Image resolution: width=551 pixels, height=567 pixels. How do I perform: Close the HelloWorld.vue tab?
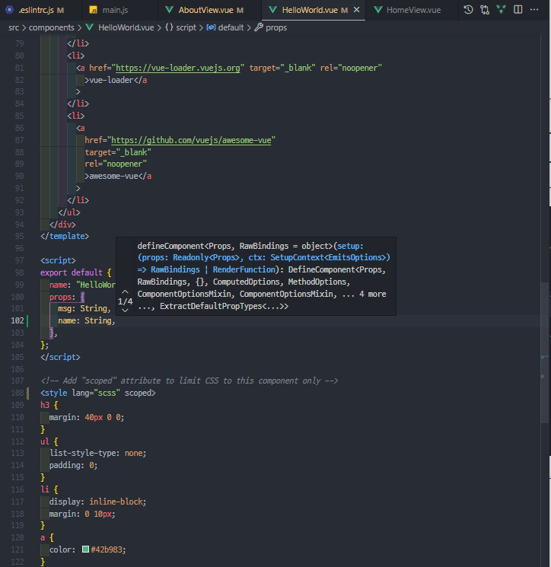(x=356, y=10)
